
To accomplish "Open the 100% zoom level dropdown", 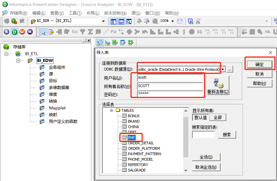I will (173, 21).
